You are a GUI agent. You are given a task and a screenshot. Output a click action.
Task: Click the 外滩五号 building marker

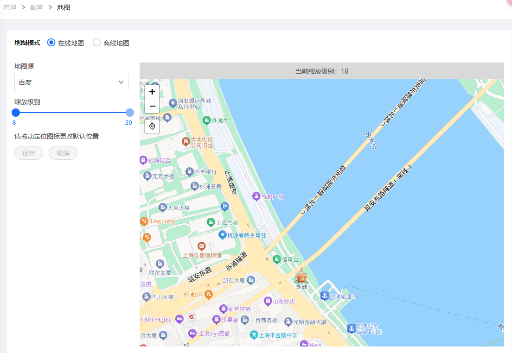coord(195,186)
